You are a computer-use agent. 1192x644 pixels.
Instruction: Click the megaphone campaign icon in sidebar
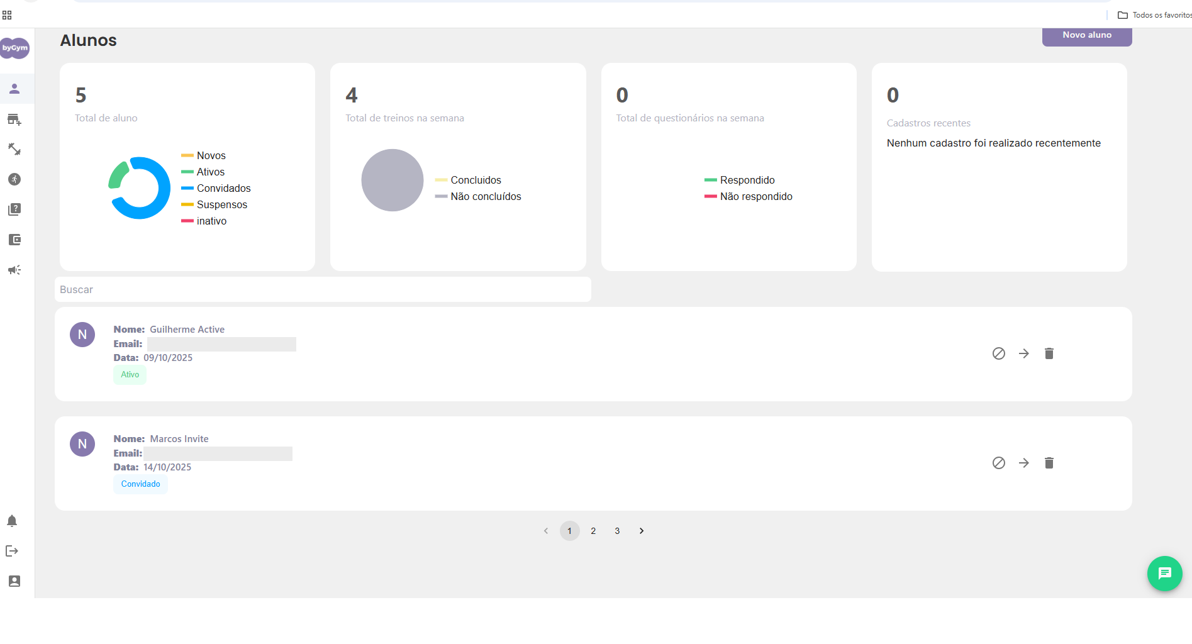tap(14, 270)
